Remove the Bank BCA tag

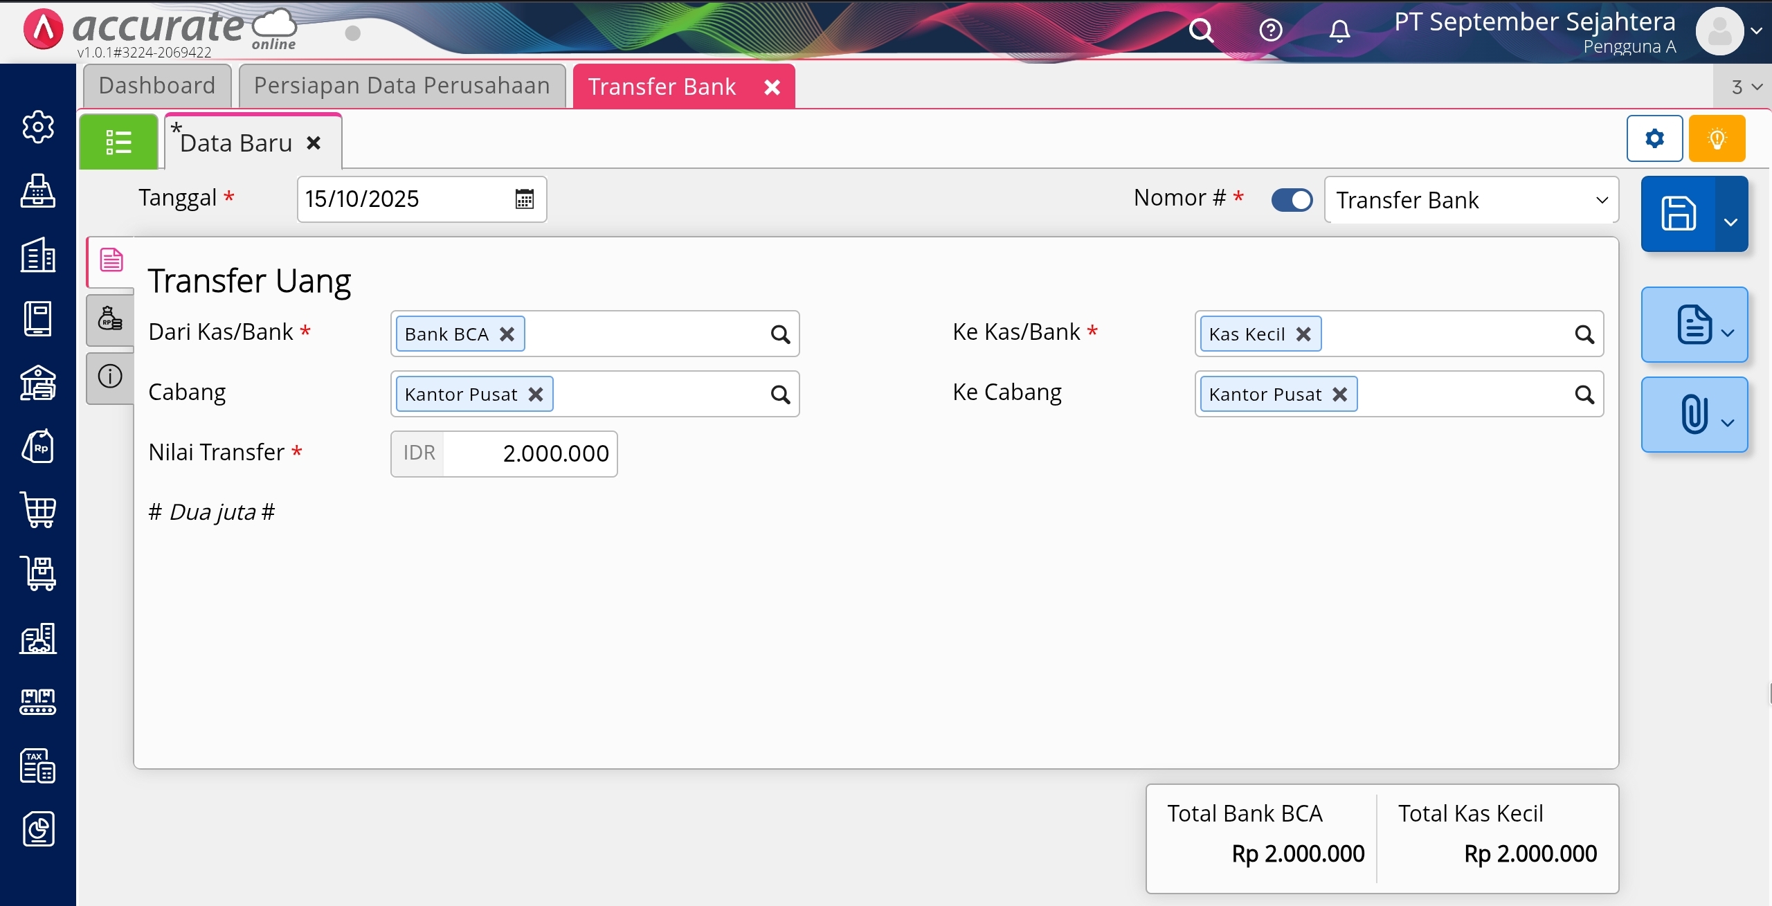click(507, 334)
